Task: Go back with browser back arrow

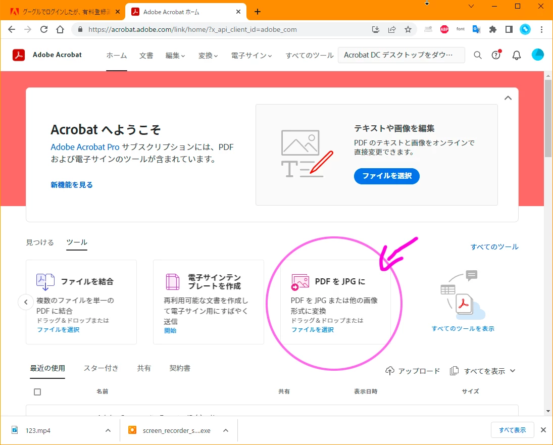Action: pos(12,29)
